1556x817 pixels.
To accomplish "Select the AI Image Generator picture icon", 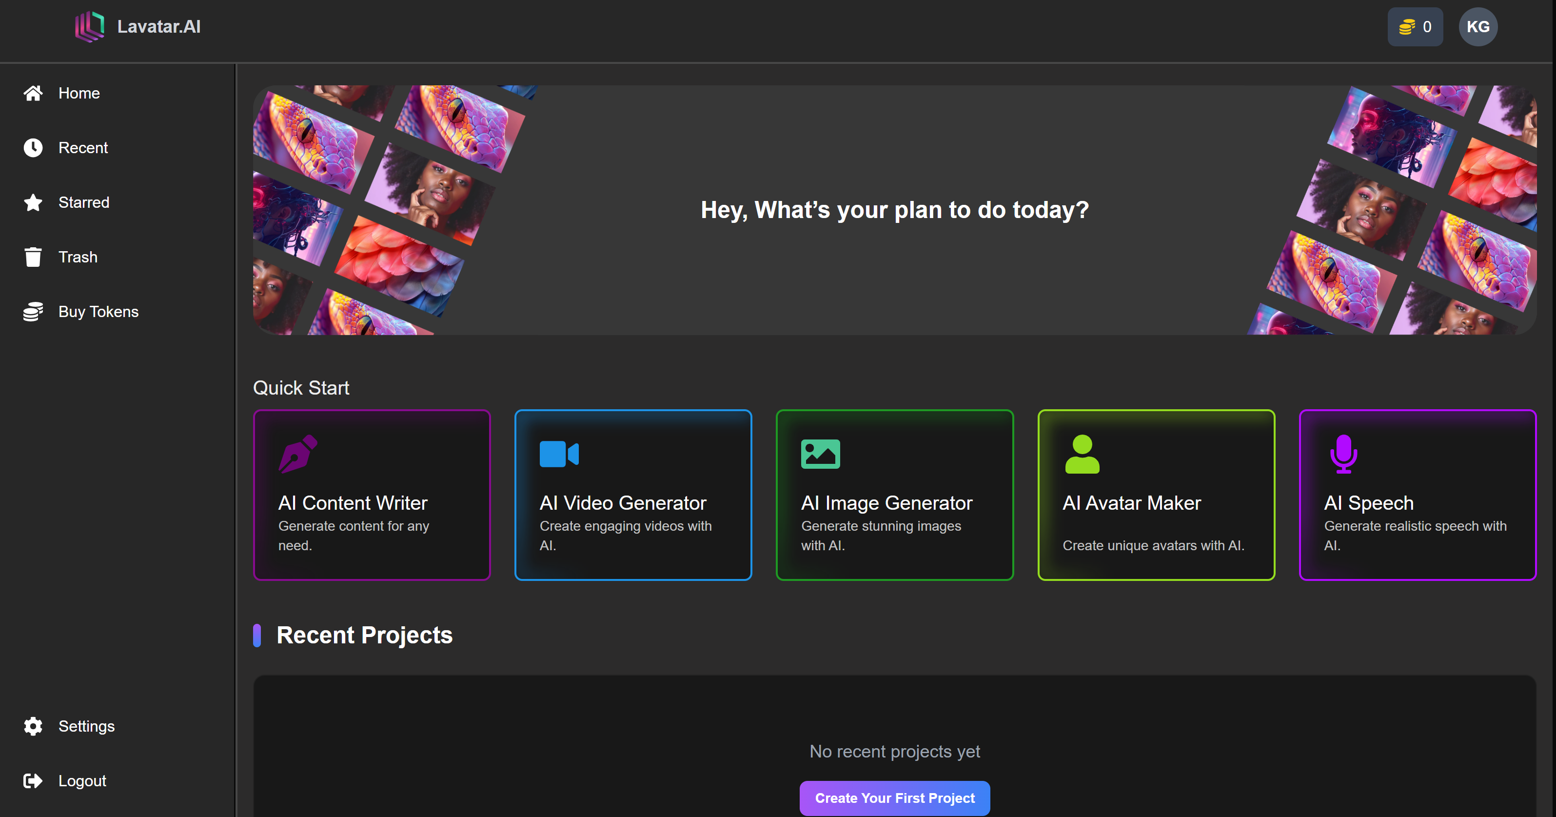I will (x=821, y=454).
